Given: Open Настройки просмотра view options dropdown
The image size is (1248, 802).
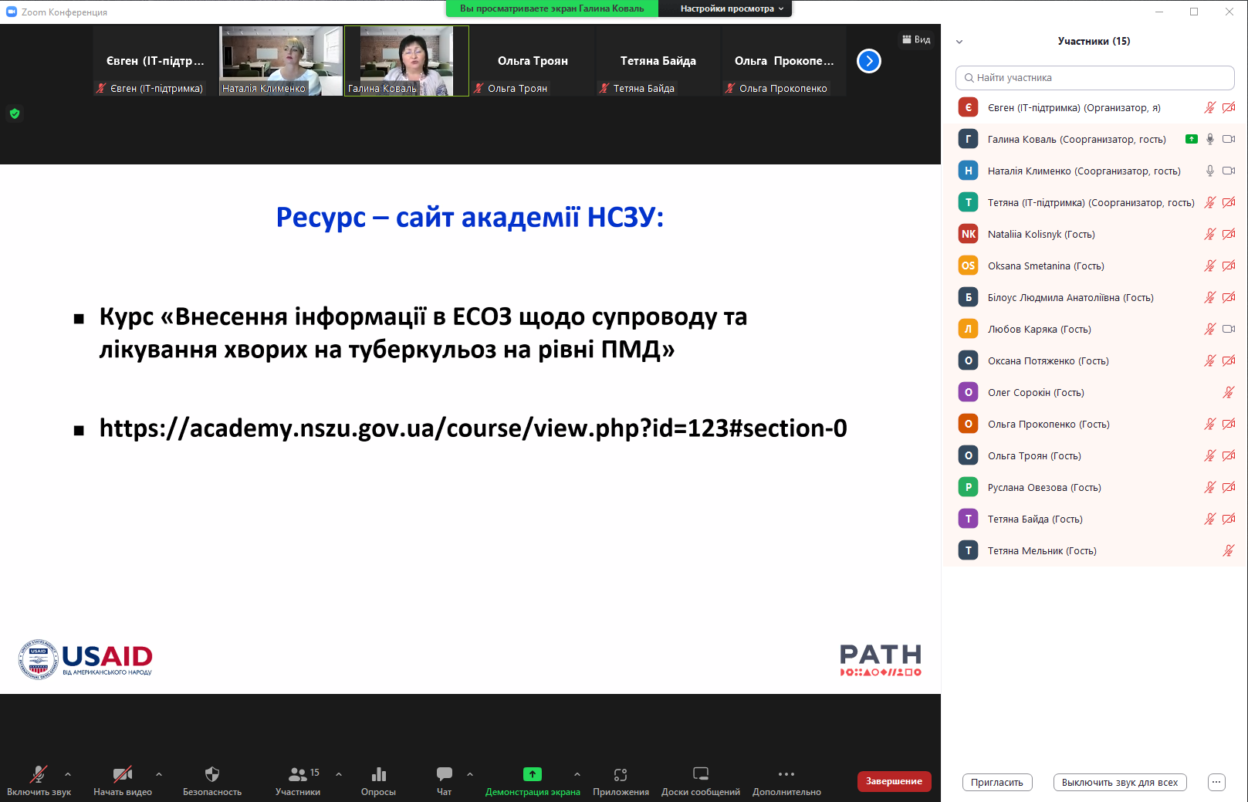Looking at the screenshot, I should [x=731, y=8].
